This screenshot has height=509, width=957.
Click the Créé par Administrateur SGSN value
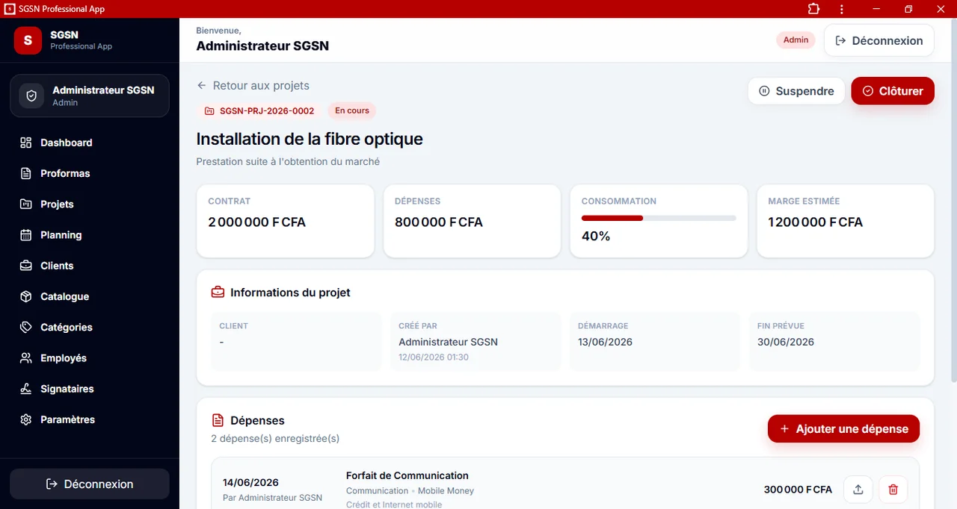[x=448, y=342]
